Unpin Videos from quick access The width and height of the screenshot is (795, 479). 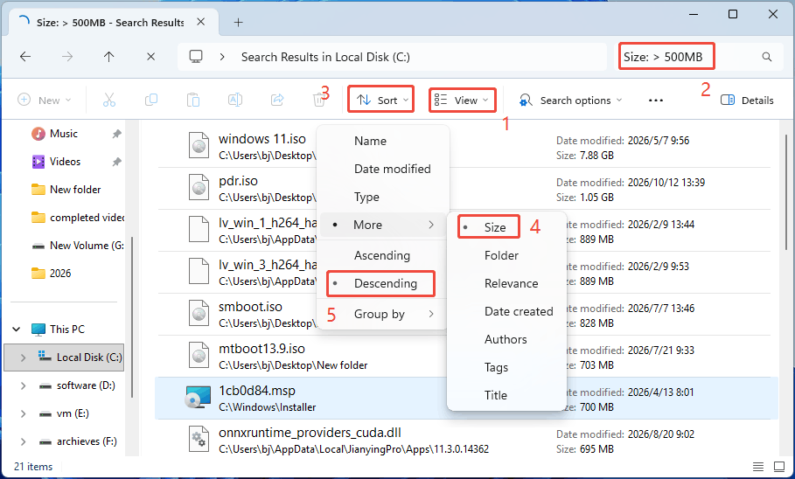[x=116, y=162]
